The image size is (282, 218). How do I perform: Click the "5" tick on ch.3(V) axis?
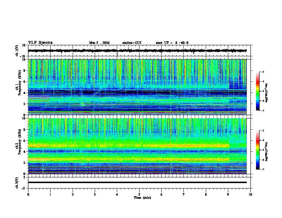25,177
